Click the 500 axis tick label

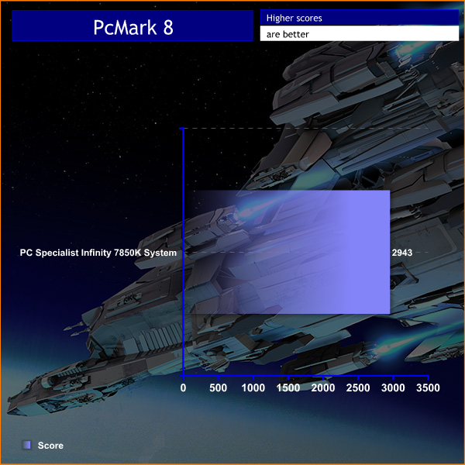click(x=218, y=387)
